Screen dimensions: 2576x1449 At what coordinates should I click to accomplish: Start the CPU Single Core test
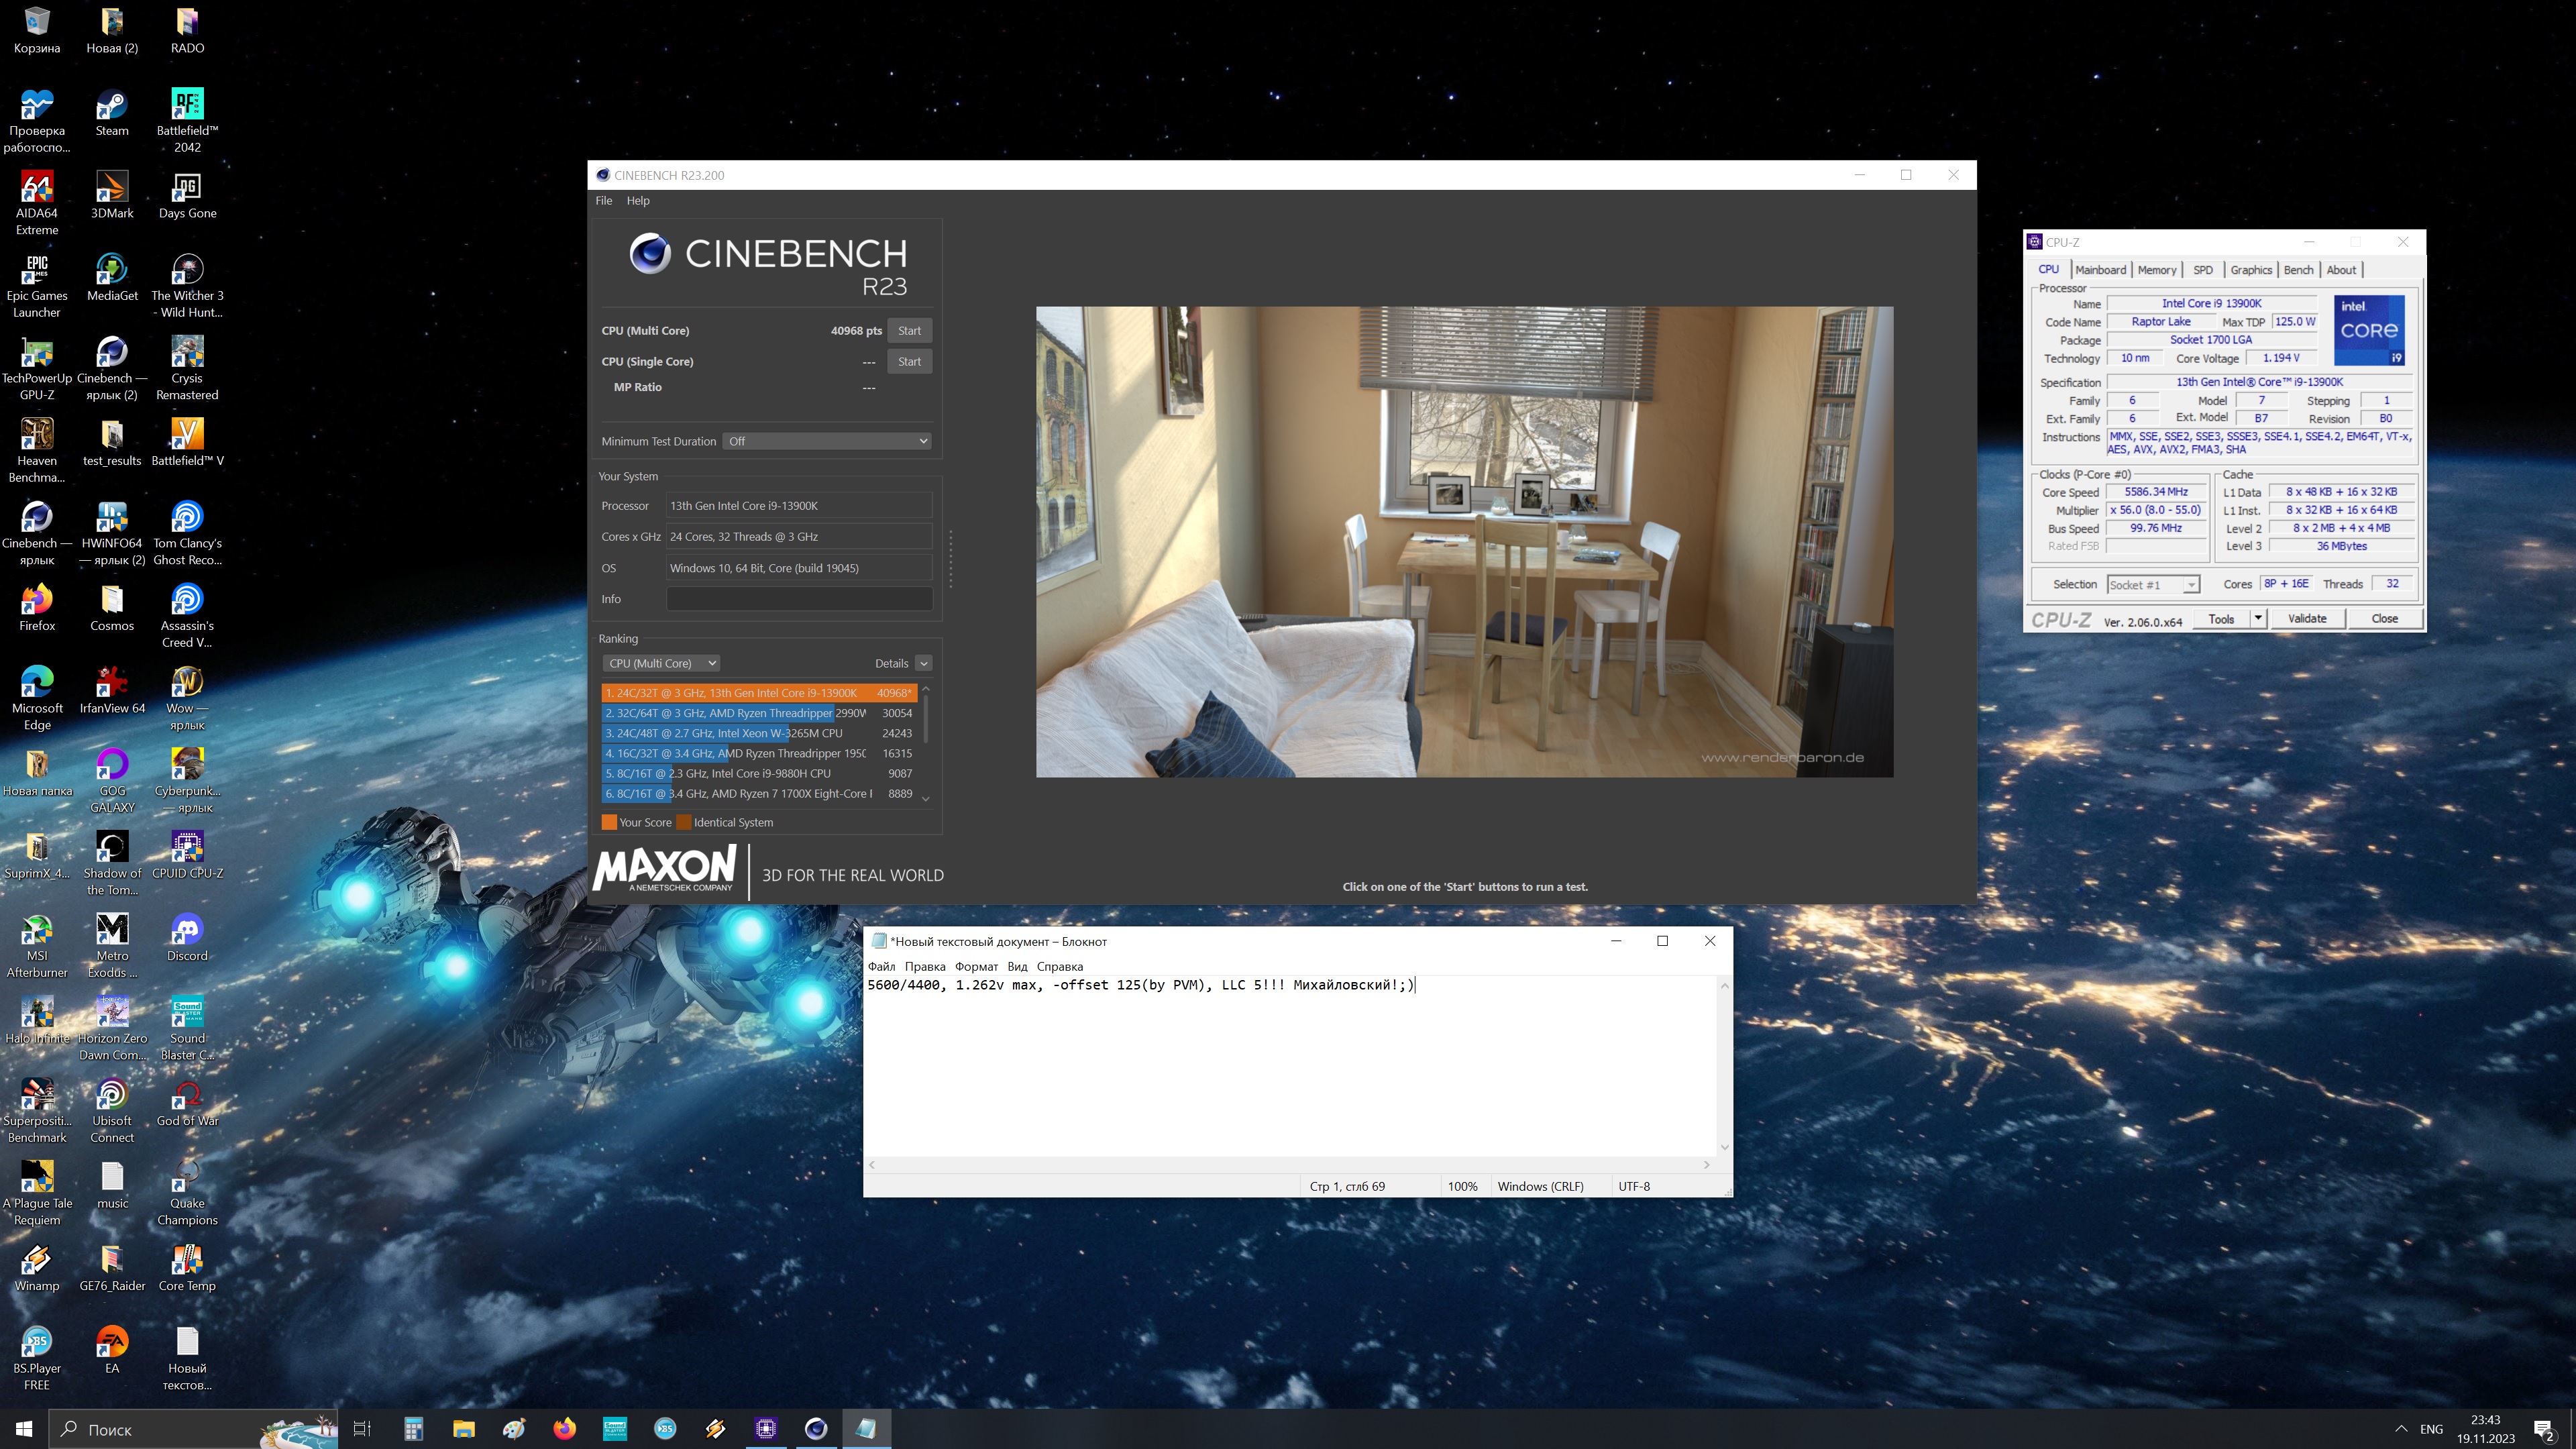coord(909,361)
